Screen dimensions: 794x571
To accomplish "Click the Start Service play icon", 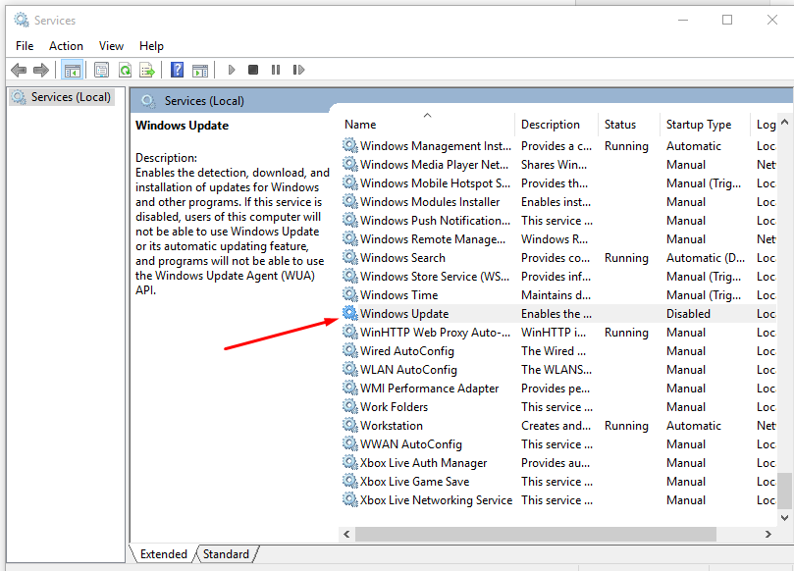I will point(232,70).
